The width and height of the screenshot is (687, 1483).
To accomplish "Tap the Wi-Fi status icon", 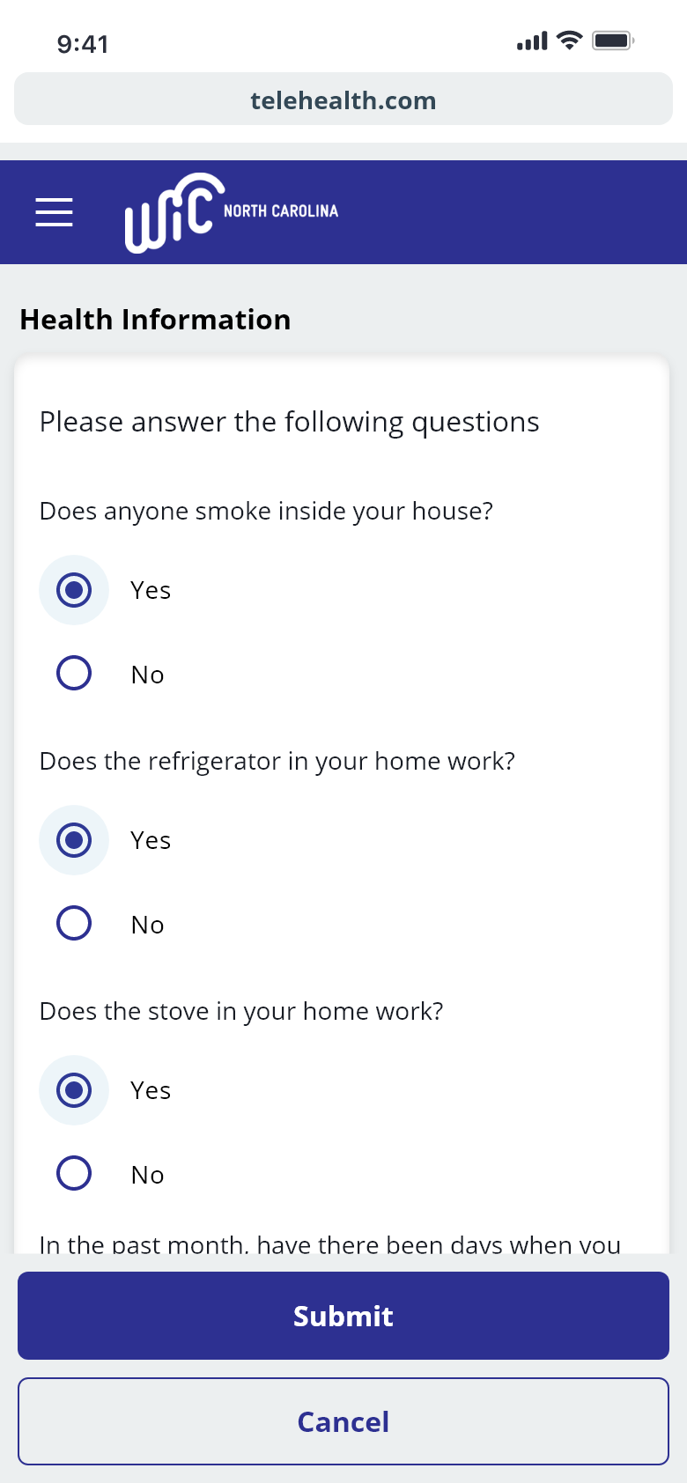I will coord(570,41).
